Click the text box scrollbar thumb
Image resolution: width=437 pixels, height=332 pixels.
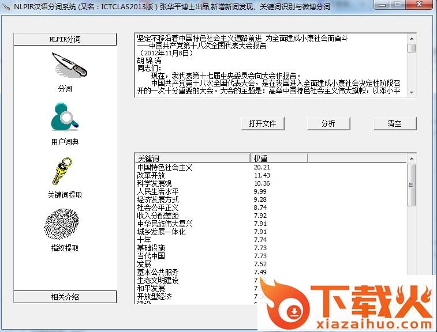click(x=412, y=48)
